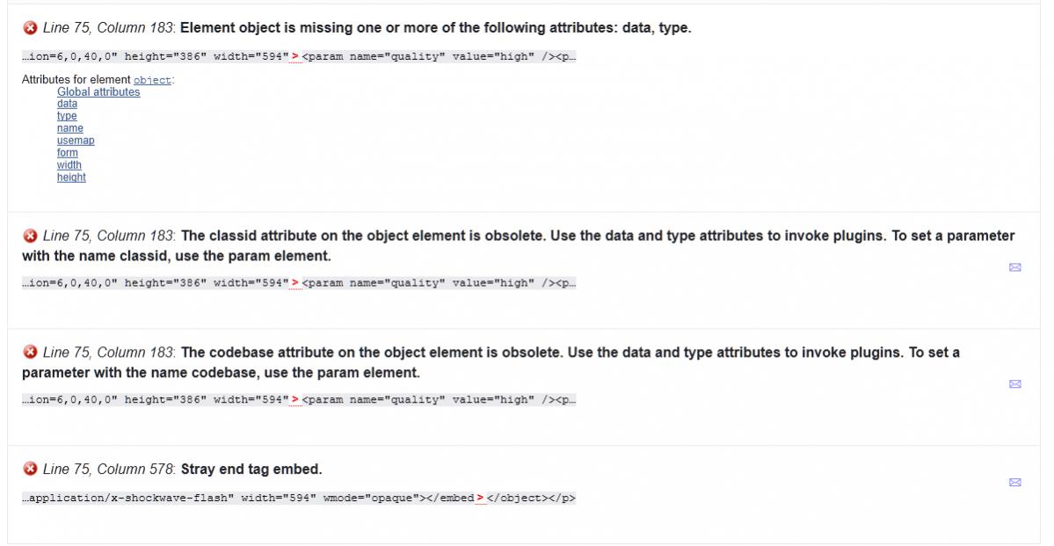The image size is (1054, 546).
Task: Click the code extract under the missing attributes error
Action: [299, 57]
